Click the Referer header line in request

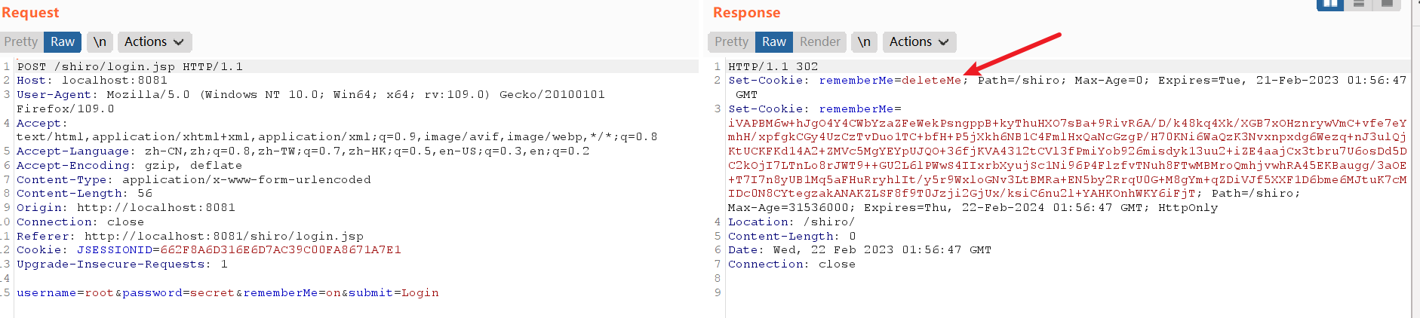coord(189,237)
